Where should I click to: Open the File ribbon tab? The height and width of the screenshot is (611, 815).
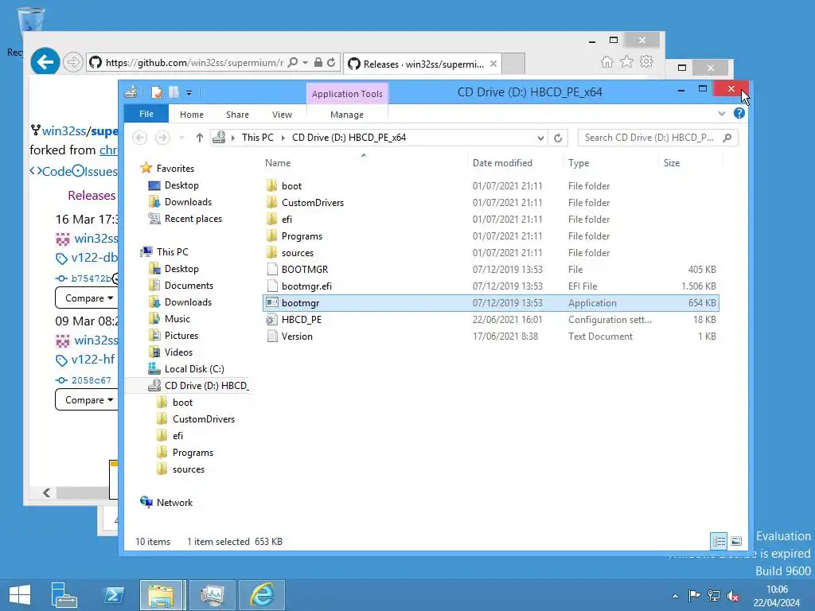point(146,114)
